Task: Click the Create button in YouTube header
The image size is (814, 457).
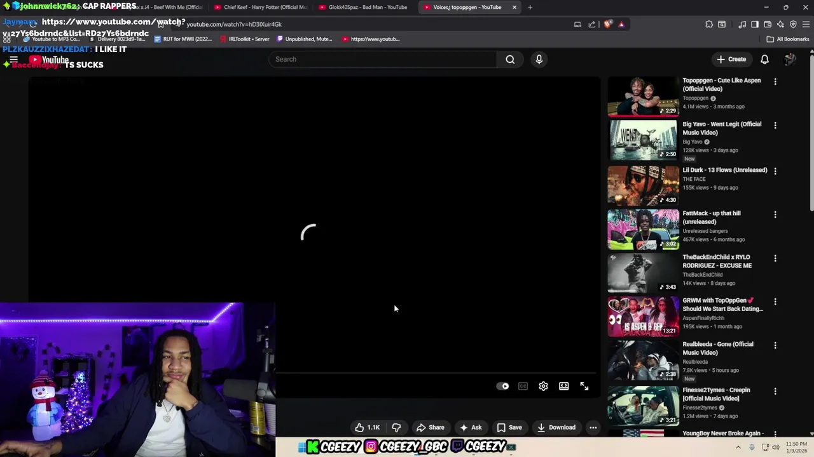Action: tap(731, 59)
